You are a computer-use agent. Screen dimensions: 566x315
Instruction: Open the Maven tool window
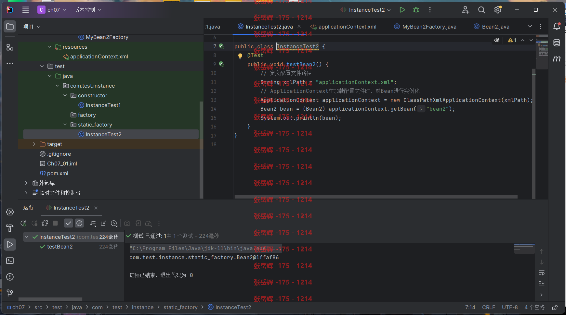click(x=557, y=59)
